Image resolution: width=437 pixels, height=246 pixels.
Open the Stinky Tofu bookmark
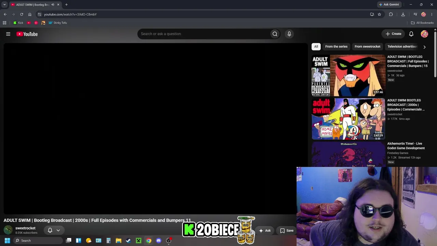click(x=58, y=23)
